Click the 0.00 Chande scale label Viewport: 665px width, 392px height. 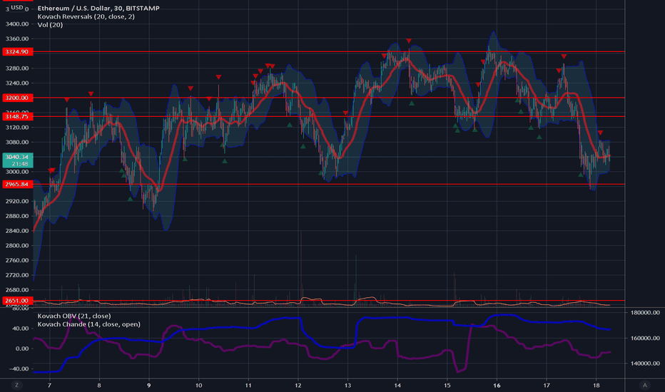[x=23, y=349]
